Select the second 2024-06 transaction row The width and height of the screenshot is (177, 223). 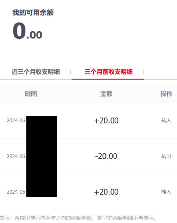(88, 156)
